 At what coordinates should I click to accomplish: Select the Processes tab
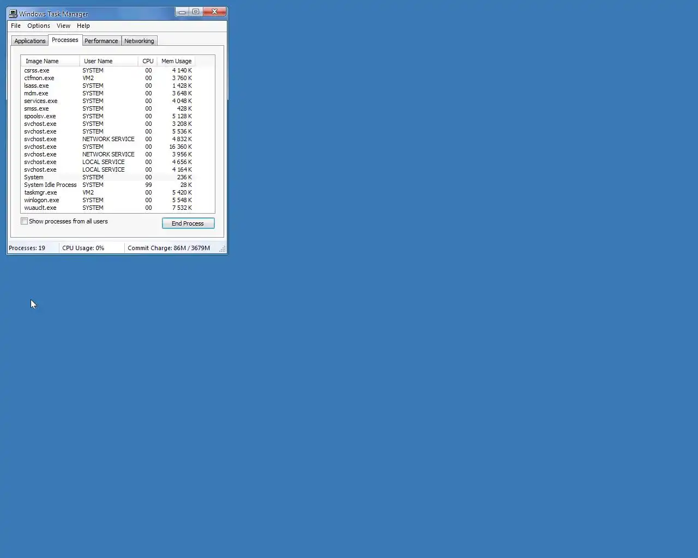[65, 40]
